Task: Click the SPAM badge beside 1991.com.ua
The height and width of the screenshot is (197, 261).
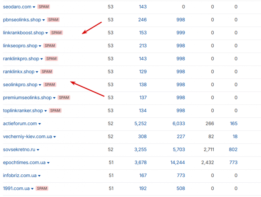Action: pyautogui.click(x=42, y=188)
